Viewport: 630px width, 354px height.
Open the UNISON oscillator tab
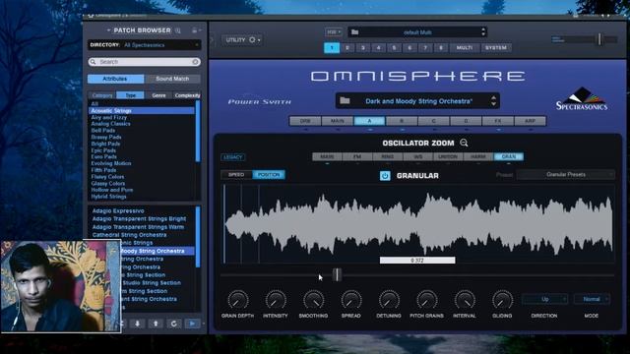tap(448, 156)
